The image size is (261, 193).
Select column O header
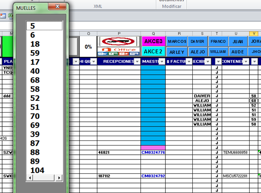click(x=89, y=33)
